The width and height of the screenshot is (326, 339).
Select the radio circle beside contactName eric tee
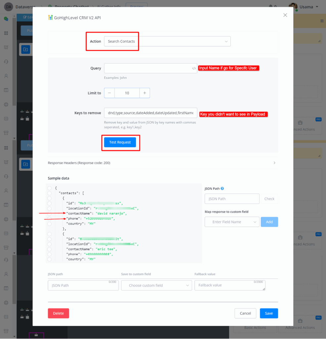pyautogui.click(x=49, y=249)
